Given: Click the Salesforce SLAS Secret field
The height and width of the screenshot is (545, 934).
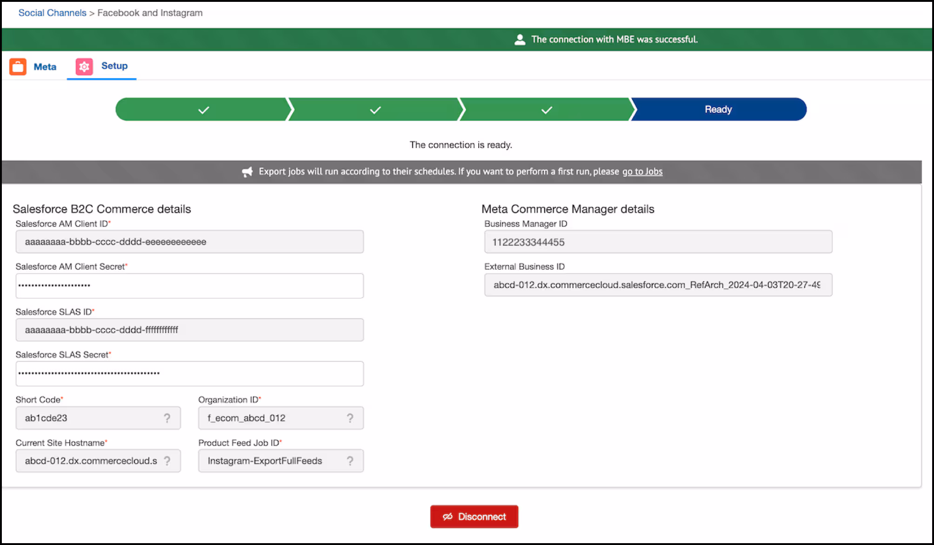Looking at the screenshot, I should 190,373.
